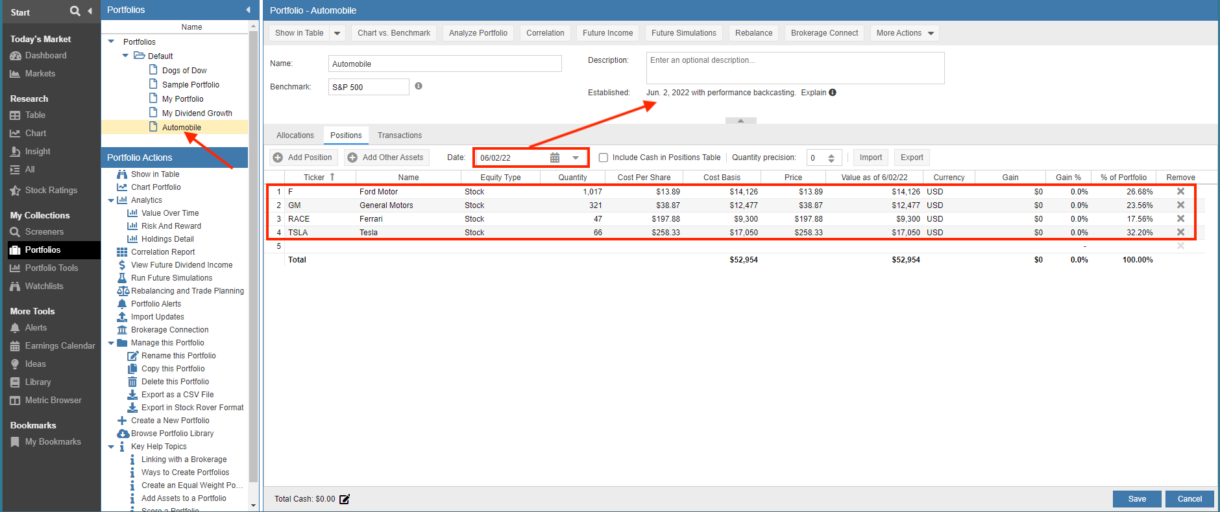Click Create a New Portfolio plus icon
Viewport: 1220px width, 512px height.
click(122, 421)
